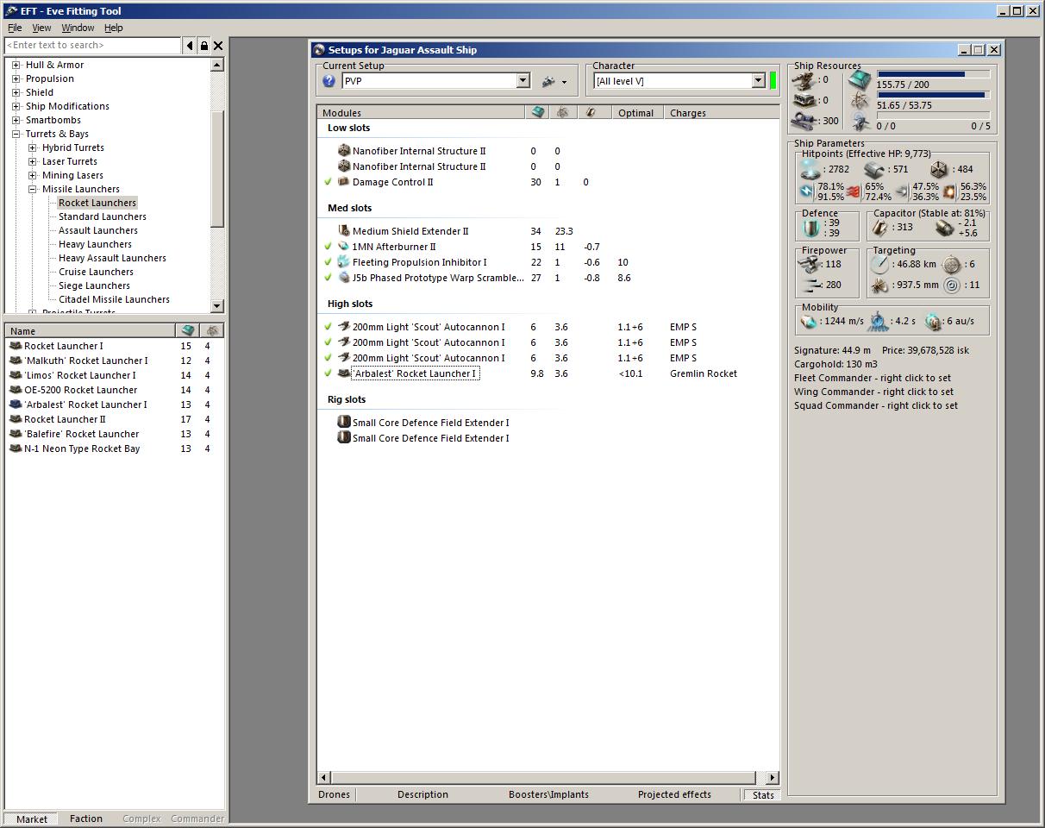Expand the Ship Modifications tree node
The height and width of the screenshot is (828, 1045).
tap(16, 106)
